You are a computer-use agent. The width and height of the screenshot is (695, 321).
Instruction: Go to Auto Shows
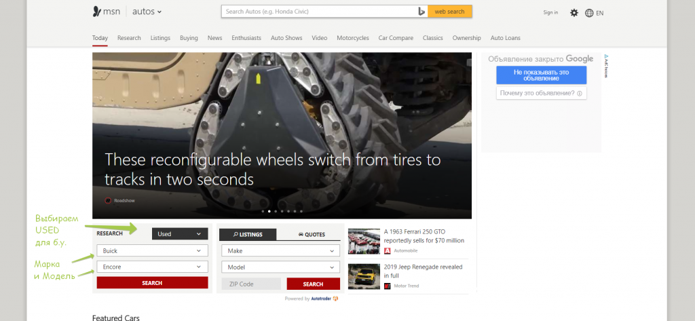pos(286,38)
